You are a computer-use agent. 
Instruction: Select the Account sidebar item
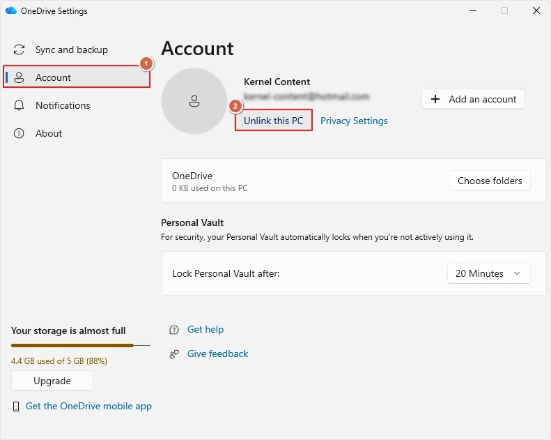point(77,77)
